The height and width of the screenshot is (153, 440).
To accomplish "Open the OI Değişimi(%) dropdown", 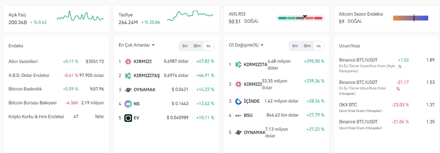I will click(x=246, y=45).
